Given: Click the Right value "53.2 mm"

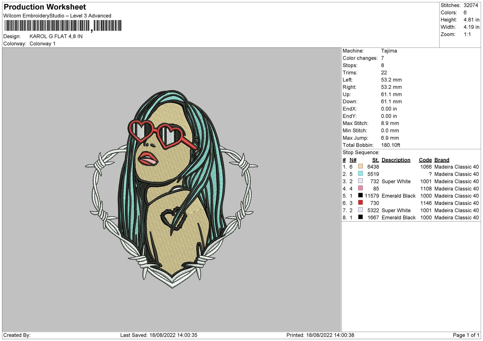Looking at the screenshot, I should pos(391,87).
